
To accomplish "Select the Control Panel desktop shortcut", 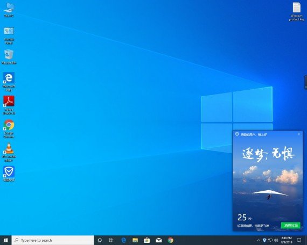I will pyautogui.click(x=9, y=35).
